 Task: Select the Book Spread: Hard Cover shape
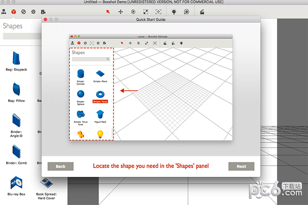(x=46, y=189)
